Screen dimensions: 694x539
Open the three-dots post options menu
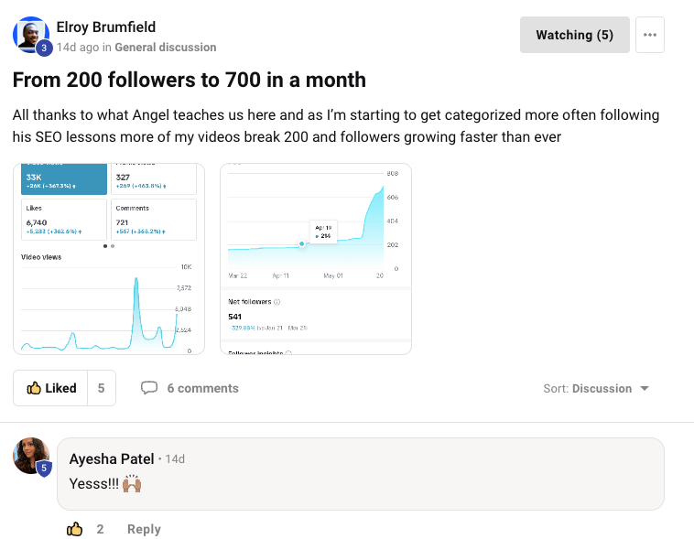(x=650, y=35)
